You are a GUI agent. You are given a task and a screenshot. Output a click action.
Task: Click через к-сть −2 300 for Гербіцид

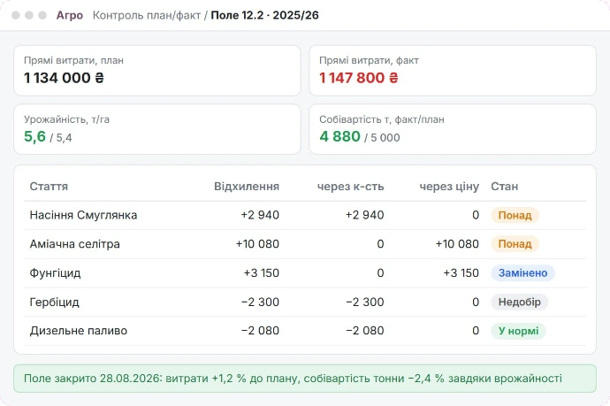365,302
